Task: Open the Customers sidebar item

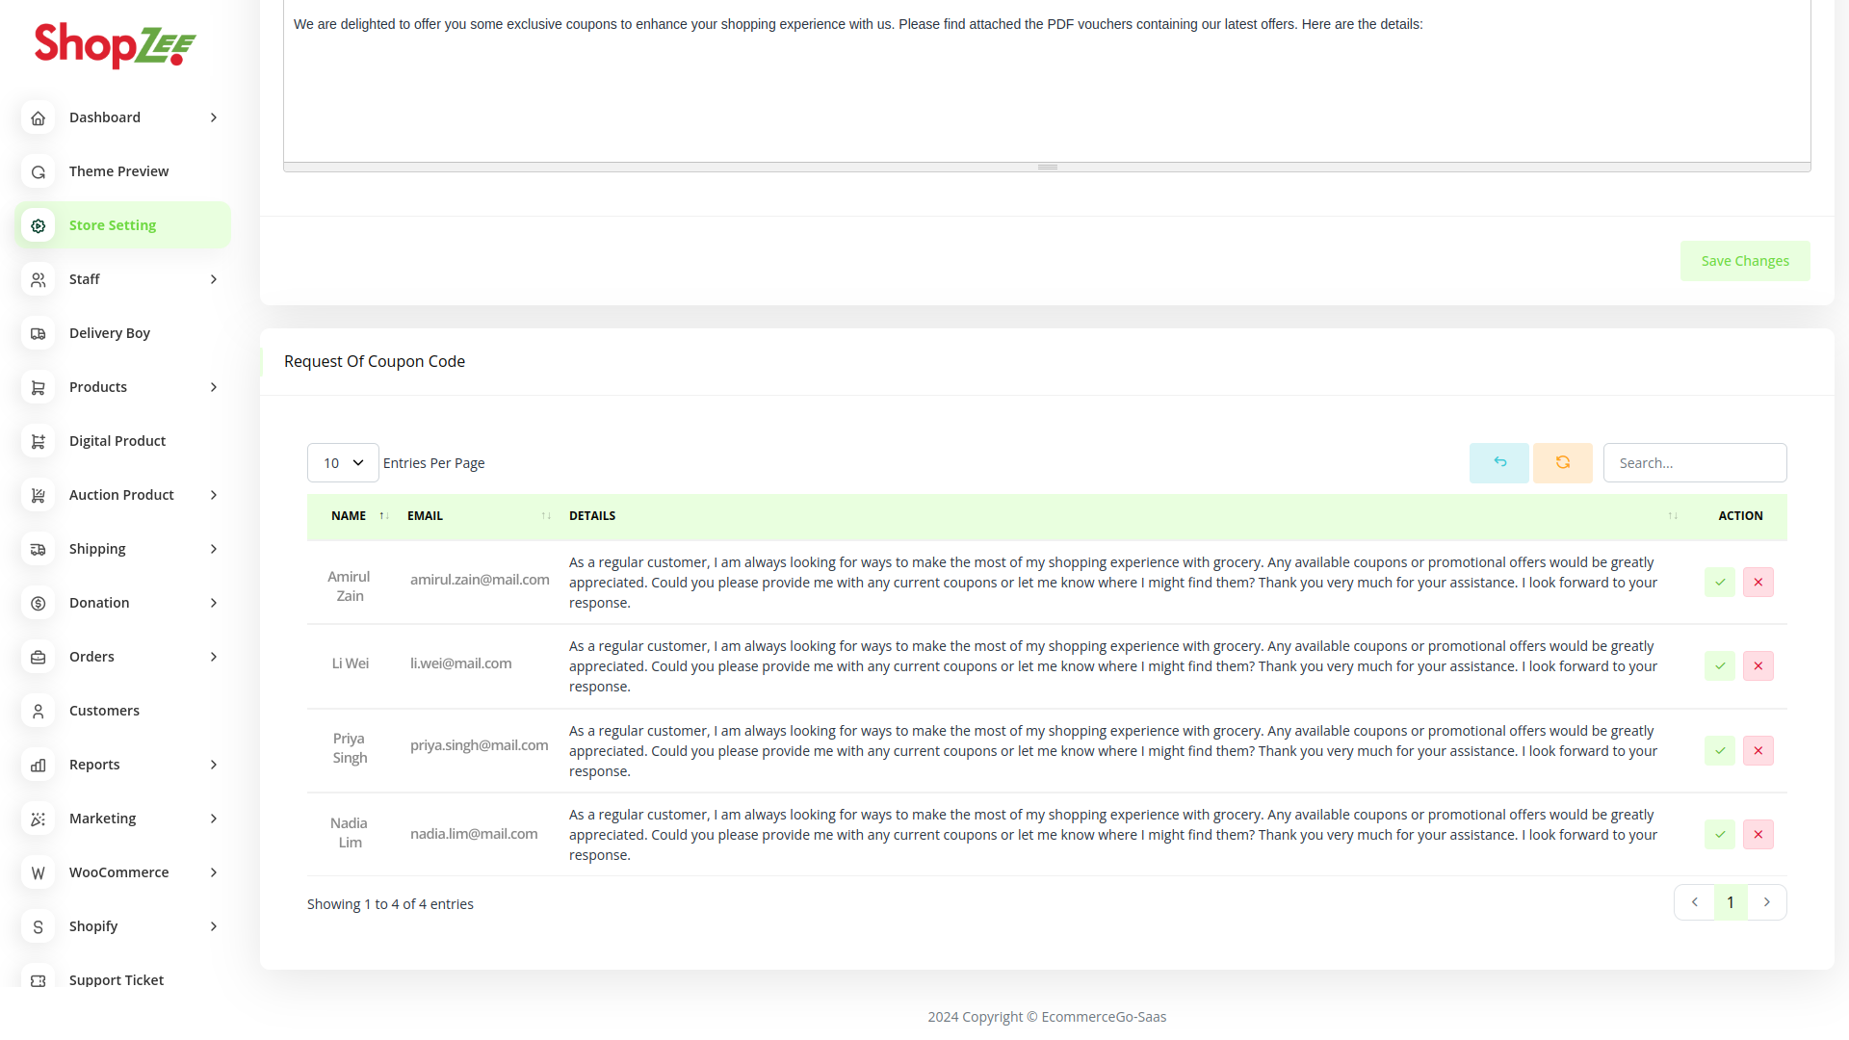Action: [104, 711]
